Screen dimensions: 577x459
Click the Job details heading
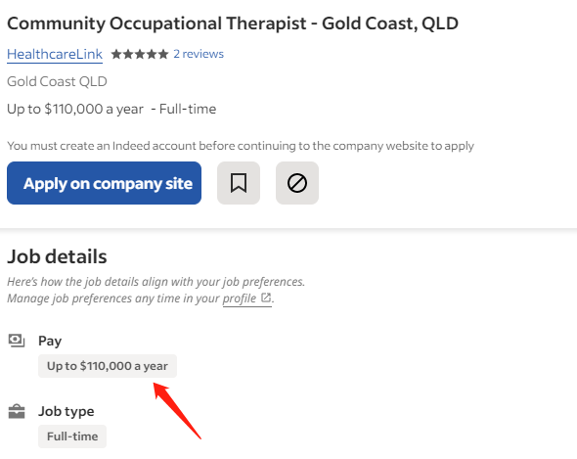click(57, 256)
